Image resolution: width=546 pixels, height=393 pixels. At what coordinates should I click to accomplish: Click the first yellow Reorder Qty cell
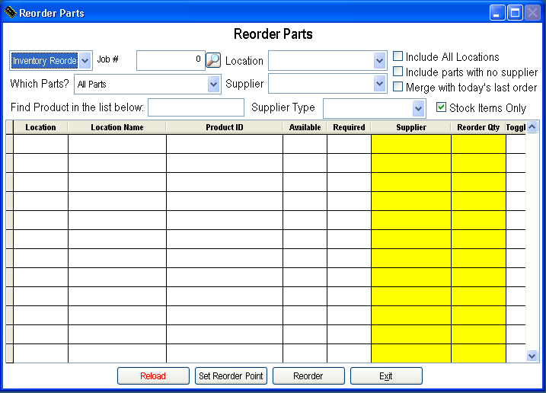(x=478, y=144)
